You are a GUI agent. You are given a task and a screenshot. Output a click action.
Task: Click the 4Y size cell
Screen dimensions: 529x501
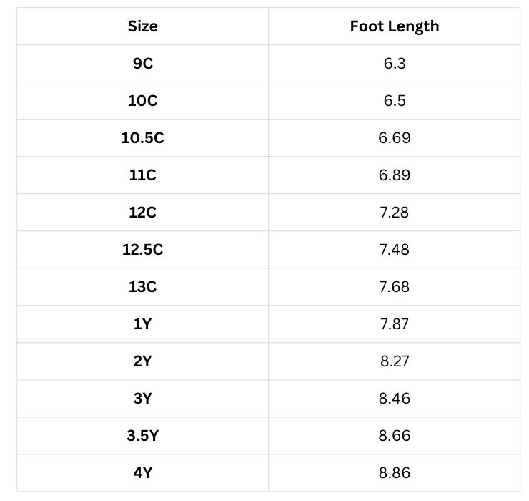(142, 473)
